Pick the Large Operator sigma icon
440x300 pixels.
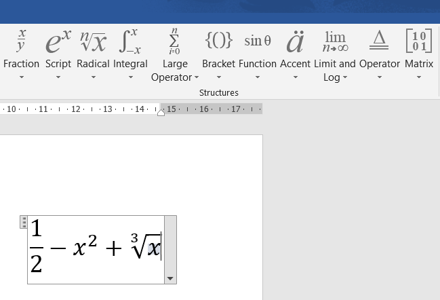click(x=175, y=41)
